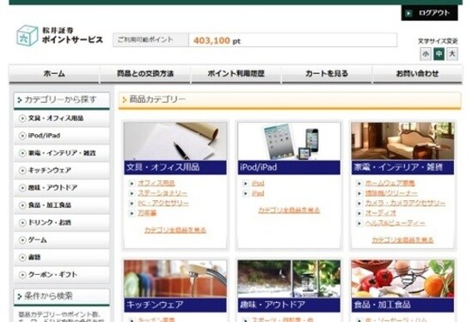Open the カメラ・カメラアクセサリー link
The height and width of the screenshot is (322, 473).
(x=405, y=204)
